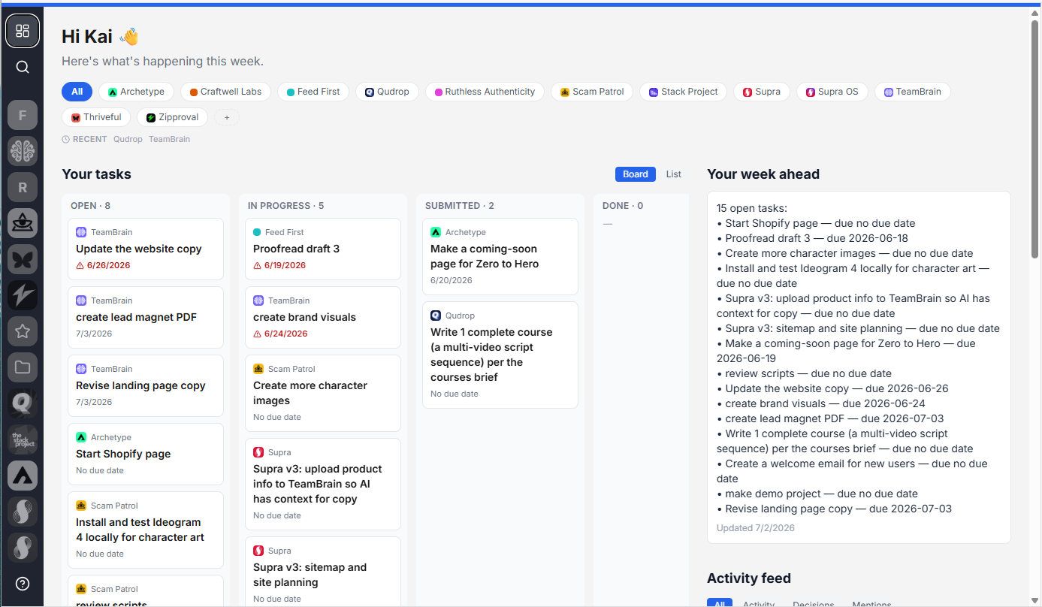Open the Scam Patrol hat icon in sidebar
1042x607 pixels.
(x=23, y=224)
